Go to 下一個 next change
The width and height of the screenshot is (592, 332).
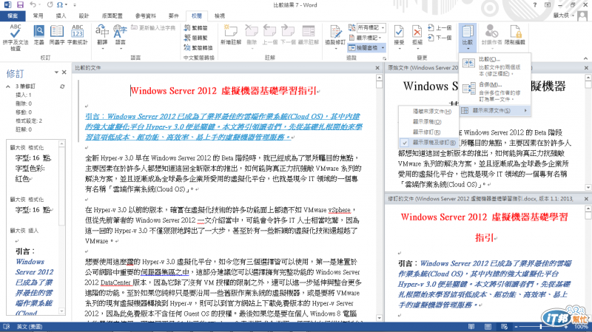point(440,38)
